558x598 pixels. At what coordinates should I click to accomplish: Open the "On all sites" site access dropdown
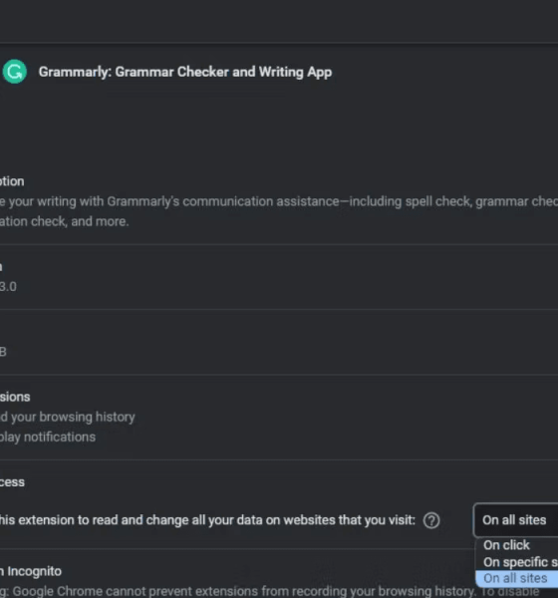pyautogui.click(x=516, y=520)
